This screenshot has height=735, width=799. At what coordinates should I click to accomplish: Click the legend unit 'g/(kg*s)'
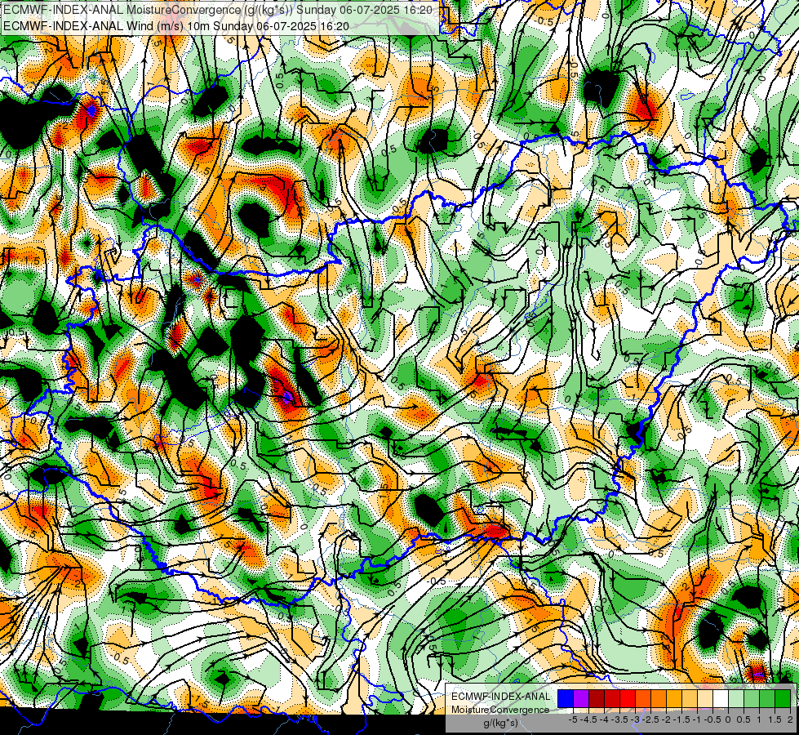[x=501, y=724]
